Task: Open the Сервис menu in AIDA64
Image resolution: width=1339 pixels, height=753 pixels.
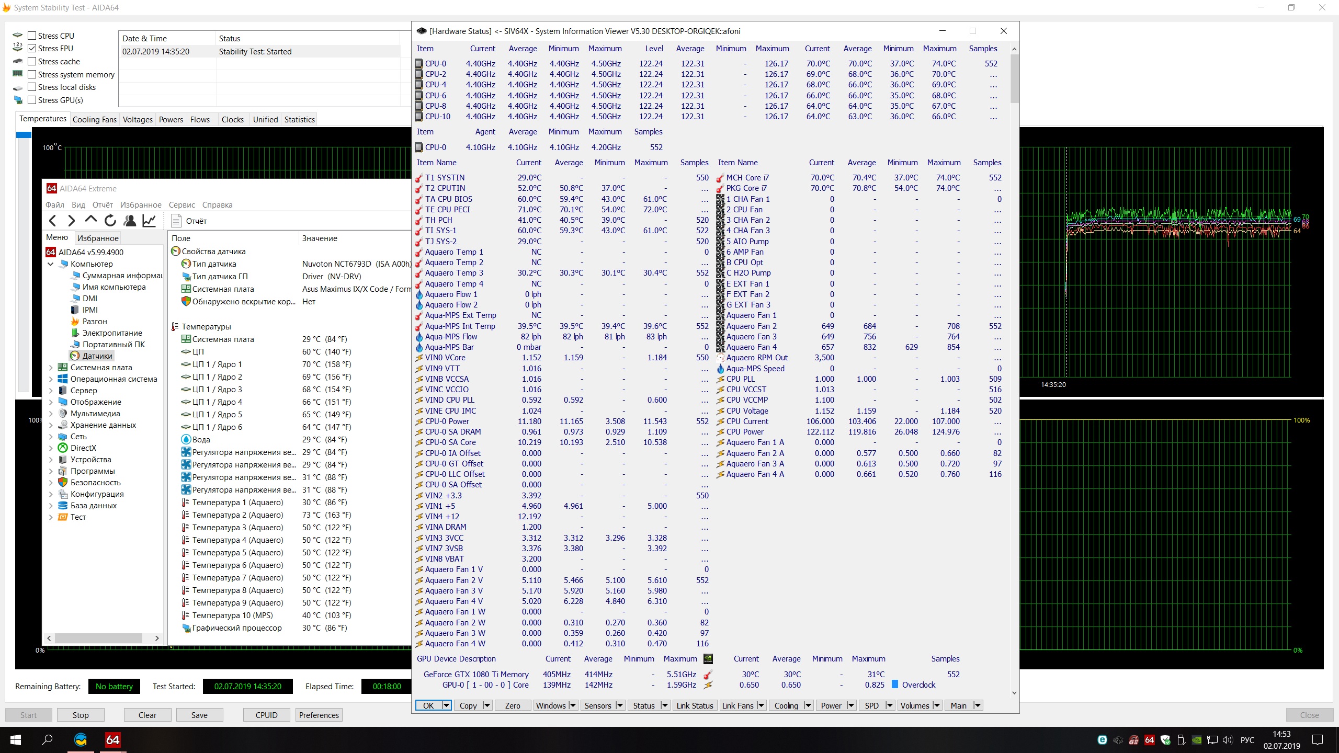Action: tap(181, 204)
